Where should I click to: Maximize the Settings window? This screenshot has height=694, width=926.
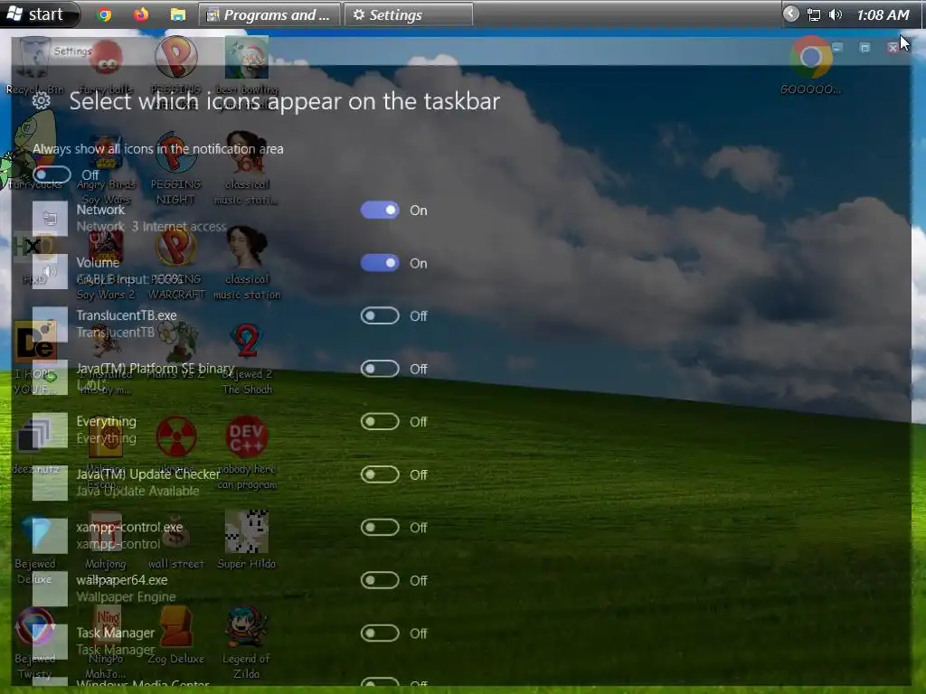(865, 47)
